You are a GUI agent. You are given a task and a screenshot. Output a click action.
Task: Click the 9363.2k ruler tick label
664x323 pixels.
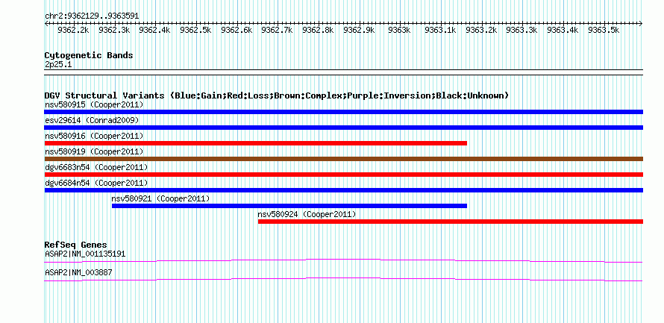[x=481, y=30]
